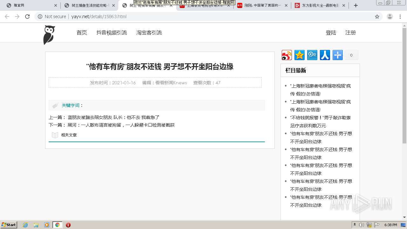This screenshot has width=407, height=229.
Task: Show hidden tray icons arrow
Action: (355, 225)
